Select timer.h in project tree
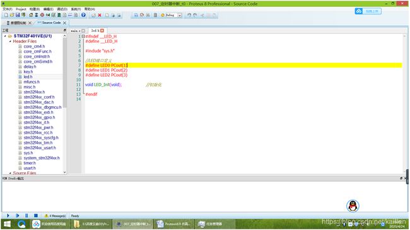 pos(30,163)
